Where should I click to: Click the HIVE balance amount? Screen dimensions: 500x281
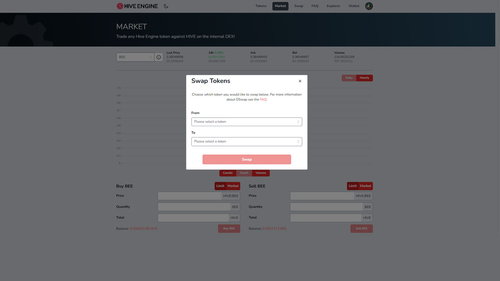[x=144, y=229]
